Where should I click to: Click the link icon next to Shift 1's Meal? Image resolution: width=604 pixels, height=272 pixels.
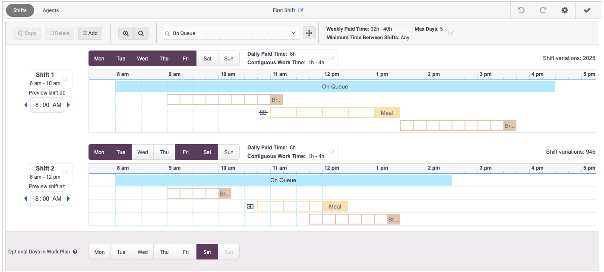tap(263, 112)
